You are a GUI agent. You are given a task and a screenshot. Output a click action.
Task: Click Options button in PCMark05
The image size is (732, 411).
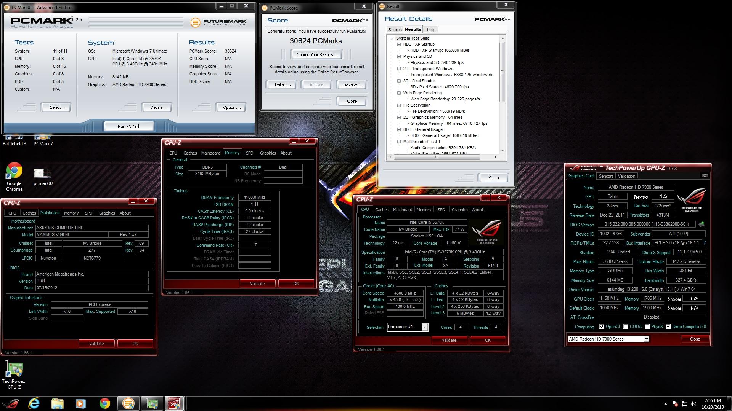[232, 107]
